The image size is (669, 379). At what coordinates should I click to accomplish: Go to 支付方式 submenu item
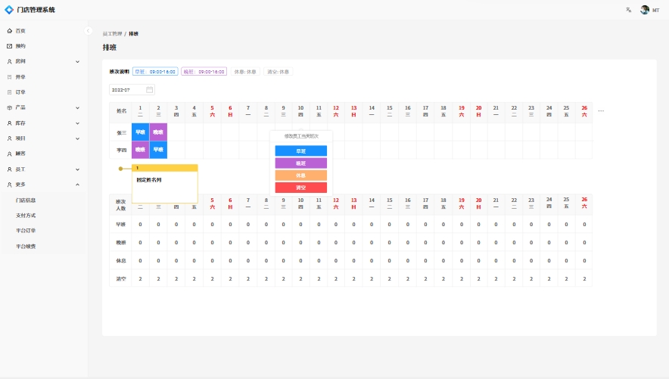26,216
